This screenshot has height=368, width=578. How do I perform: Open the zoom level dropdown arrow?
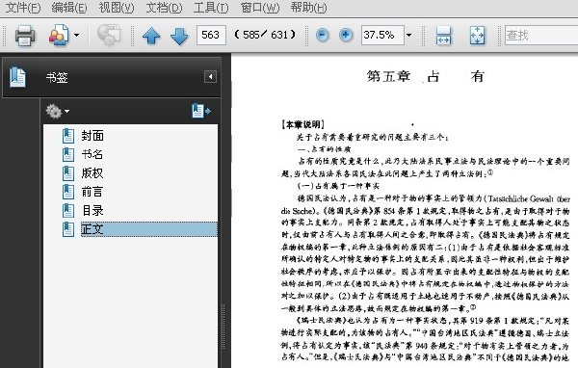(x=408, y=35)
